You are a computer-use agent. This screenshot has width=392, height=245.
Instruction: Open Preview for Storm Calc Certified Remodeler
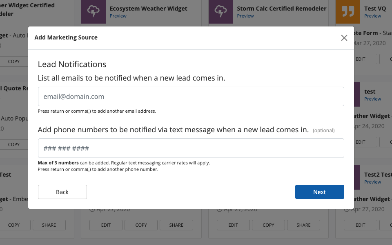pos(245,16)
